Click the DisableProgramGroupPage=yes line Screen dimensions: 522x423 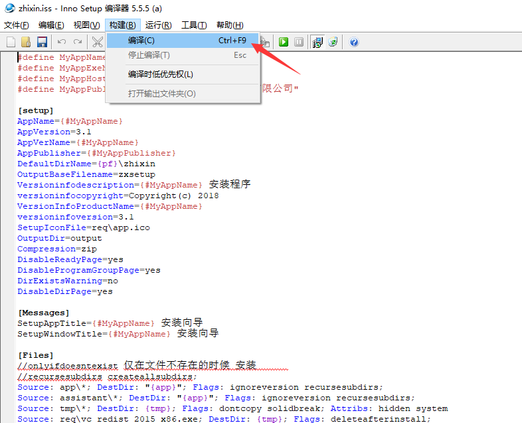pyautogui.click(x=89, y=271)
